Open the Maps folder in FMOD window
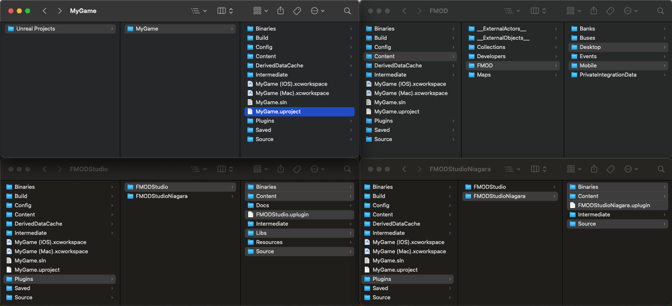 coord(513,75)
